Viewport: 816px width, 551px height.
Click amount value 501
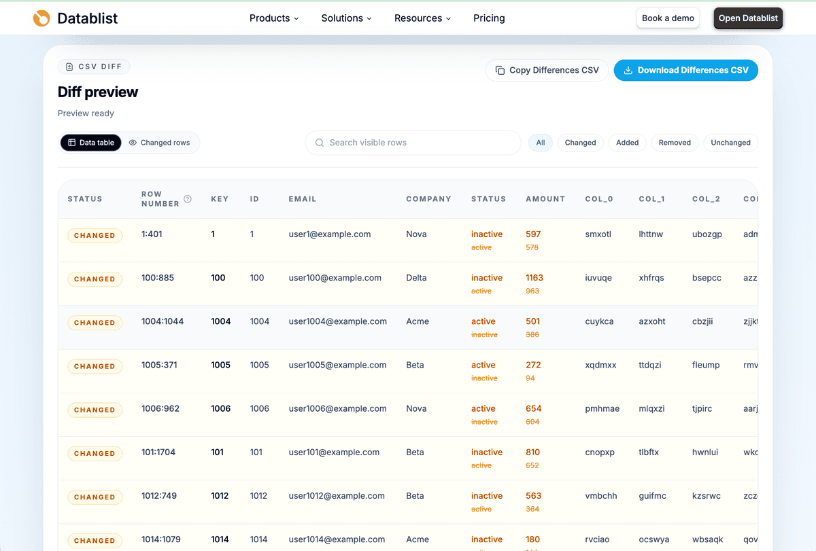coord(533,321)
